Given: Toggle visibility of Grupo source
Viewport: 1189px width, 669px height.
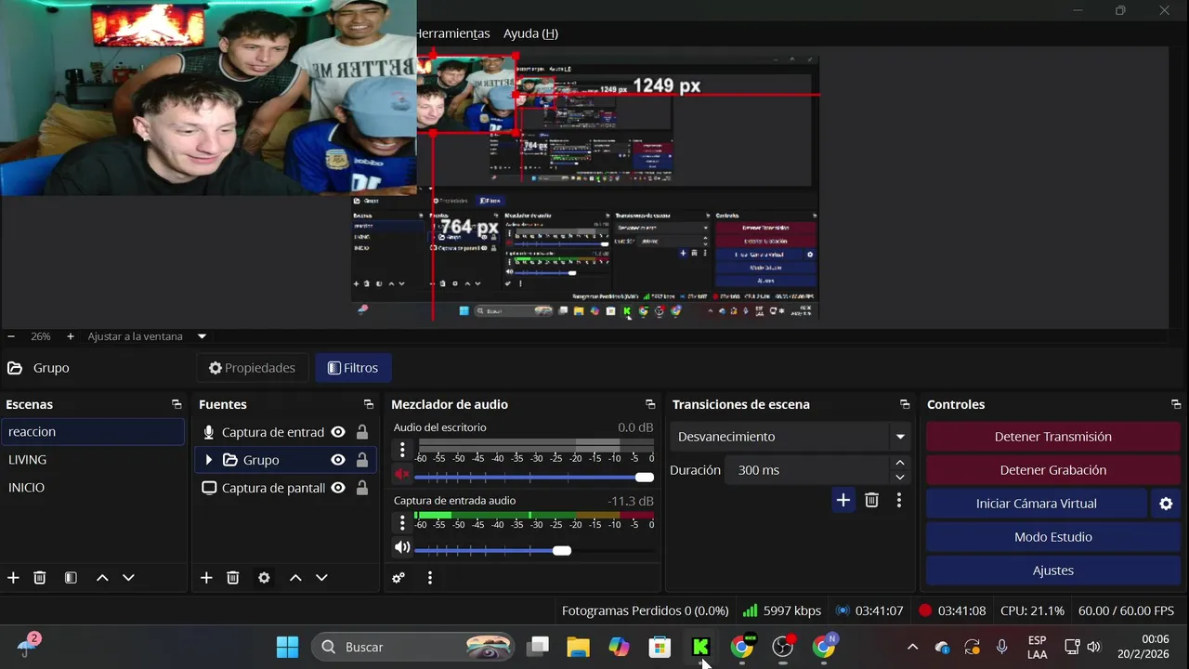Looking at the screenshot, I should tap(338, 460).
